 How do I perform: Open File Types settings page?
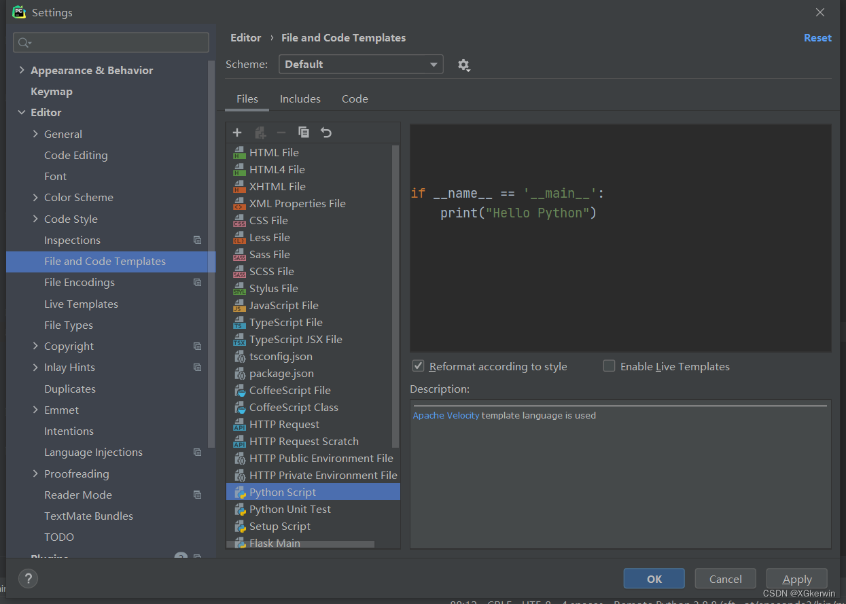click(69, 325)
